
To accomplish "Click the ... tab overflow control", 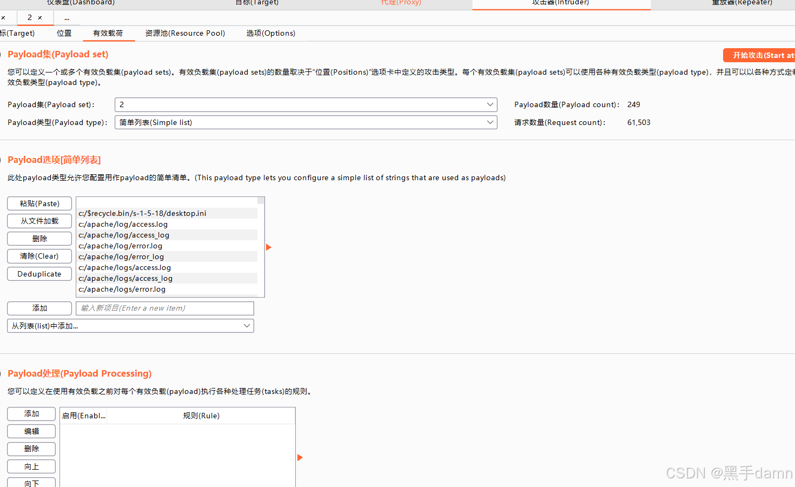I will (x=67, y=17).
